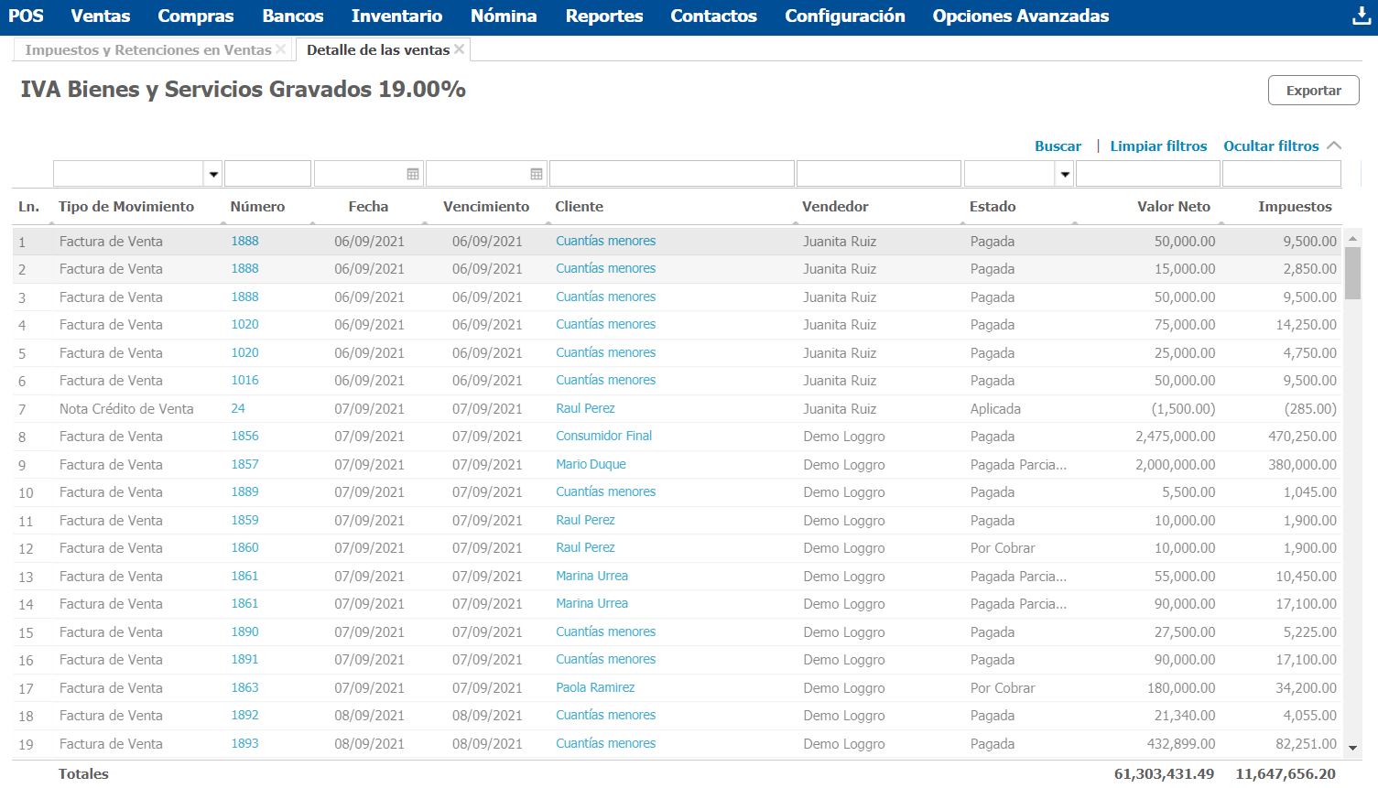
Task: Open invoice number 1856
Action: [244, 437]
